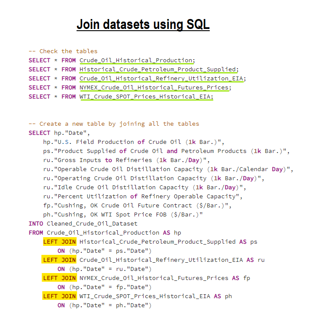Click the ON (hp."Date" = ph."Date") condition
The image size is (317, 318).
105,305
